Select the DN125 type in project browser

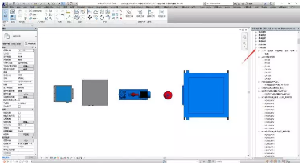tap(268, 72)
